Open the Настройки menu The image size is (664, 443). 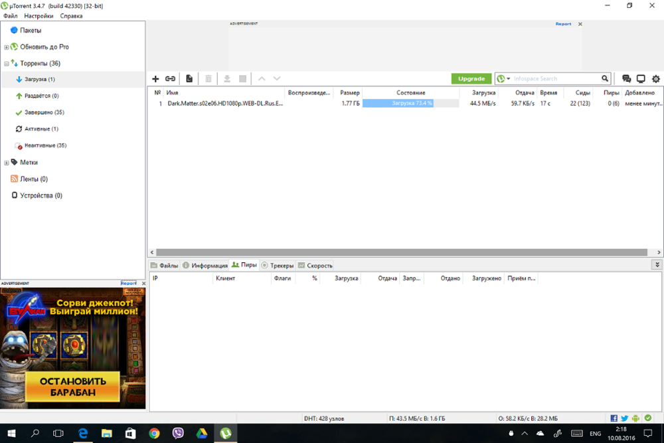coord(39,16)
